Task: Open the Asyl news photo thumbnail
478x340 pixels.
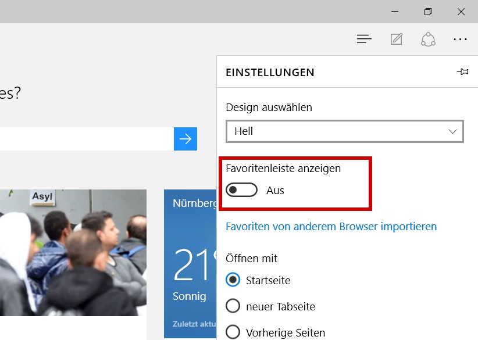Action: click(x=73, y=253)
